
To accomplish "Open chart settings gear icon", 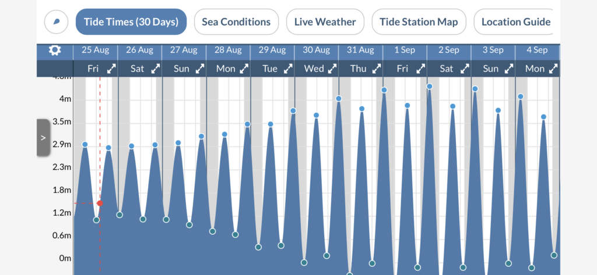I will point(55,51).
